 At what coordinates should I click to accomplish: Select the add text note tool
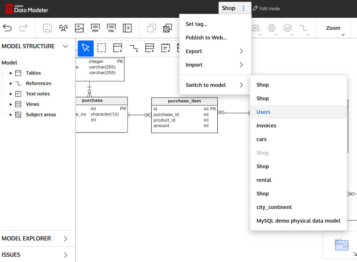(165, 48)
